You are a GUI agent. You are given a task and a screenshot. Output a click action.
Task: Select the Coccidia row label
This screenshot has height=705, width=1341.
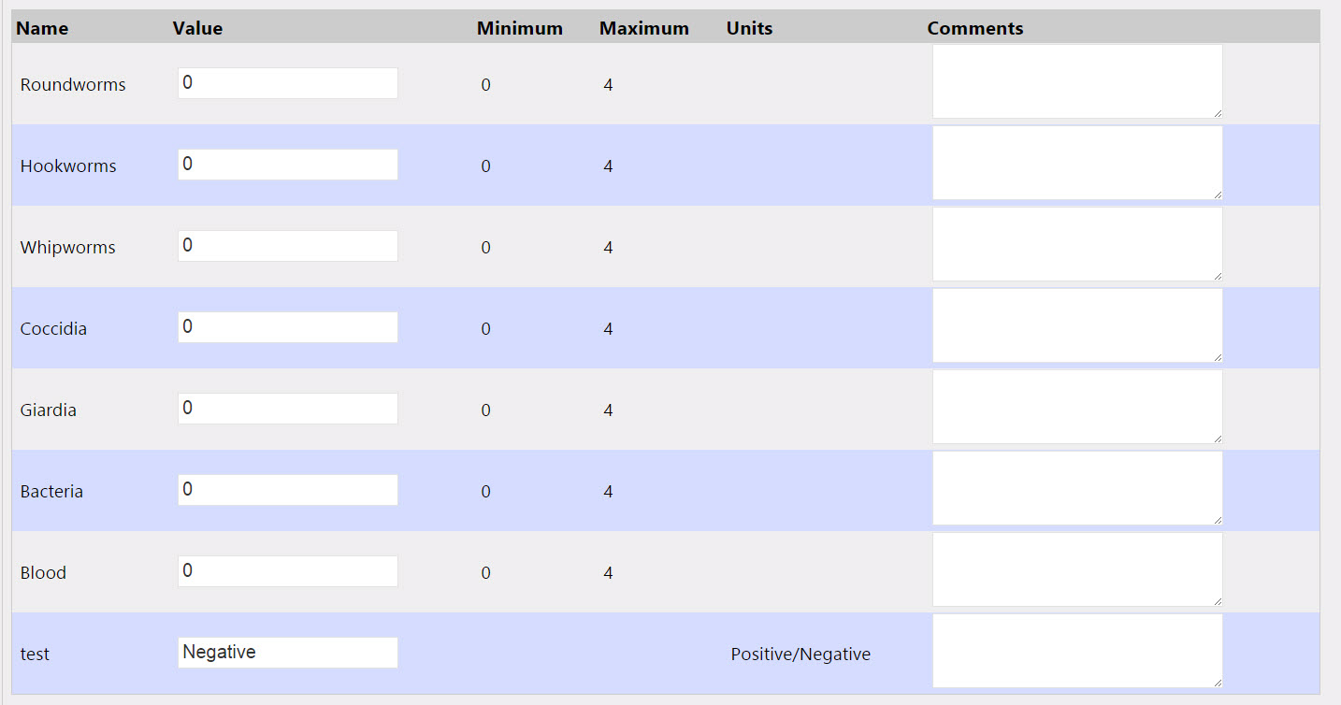pyautogui.click(x=53, y=329)
